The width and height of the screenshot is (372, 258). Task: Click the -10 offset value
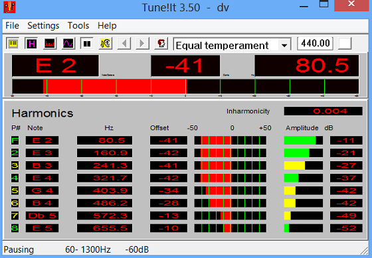tap(169, 228)
